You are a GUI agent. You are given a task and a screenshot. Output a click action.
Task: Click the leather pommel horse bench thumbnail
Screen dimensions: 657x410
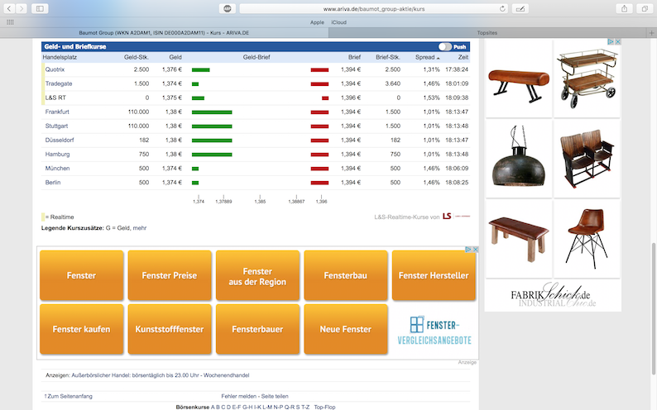coord(519,79)
